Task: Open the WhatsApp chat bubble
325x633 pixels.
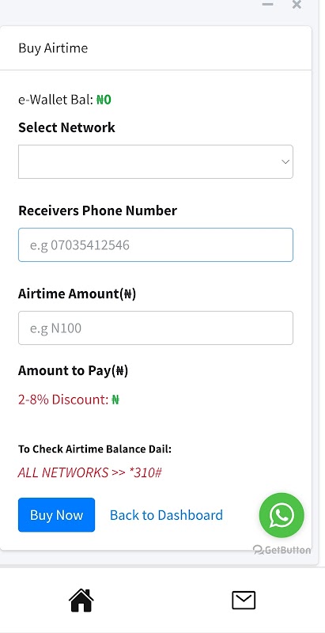Action: pyautogui.click(x=282, y=515)
